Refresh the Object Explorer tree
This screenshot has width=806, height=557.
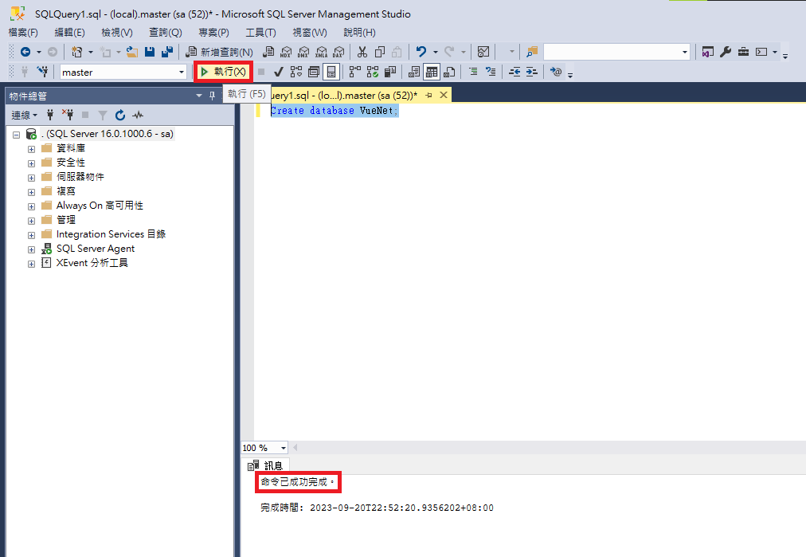coord(120,116)
